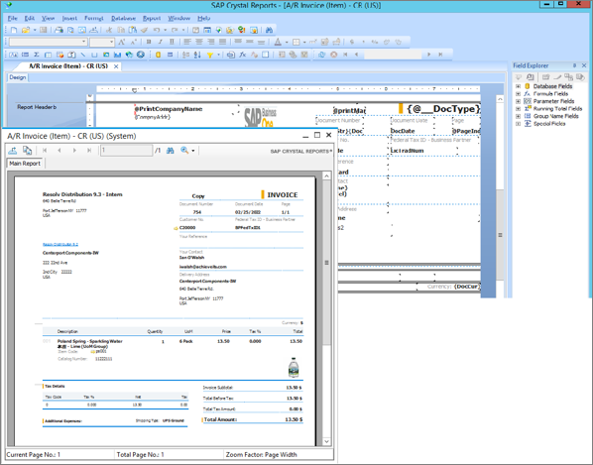Open the File menu

[13, 18]
